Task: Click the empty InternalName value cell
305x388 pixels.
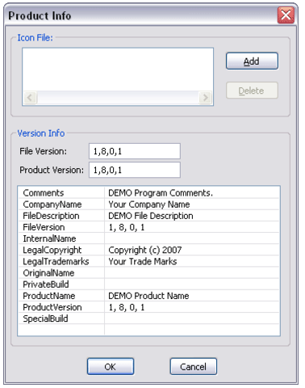Action: point(192,238)
